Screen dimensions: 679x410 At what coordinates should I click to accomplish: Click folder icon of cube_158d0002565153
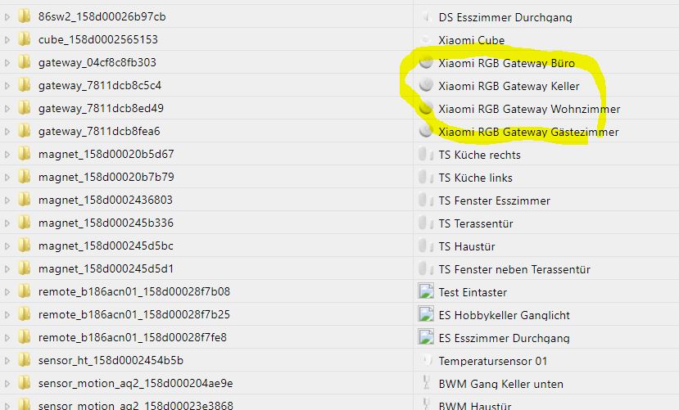25,39
